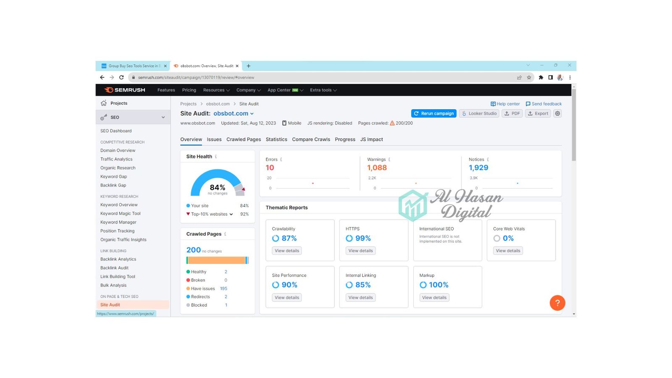Click the Errors info icon
This screenshot has height=378, width=672.
point(281,160)
